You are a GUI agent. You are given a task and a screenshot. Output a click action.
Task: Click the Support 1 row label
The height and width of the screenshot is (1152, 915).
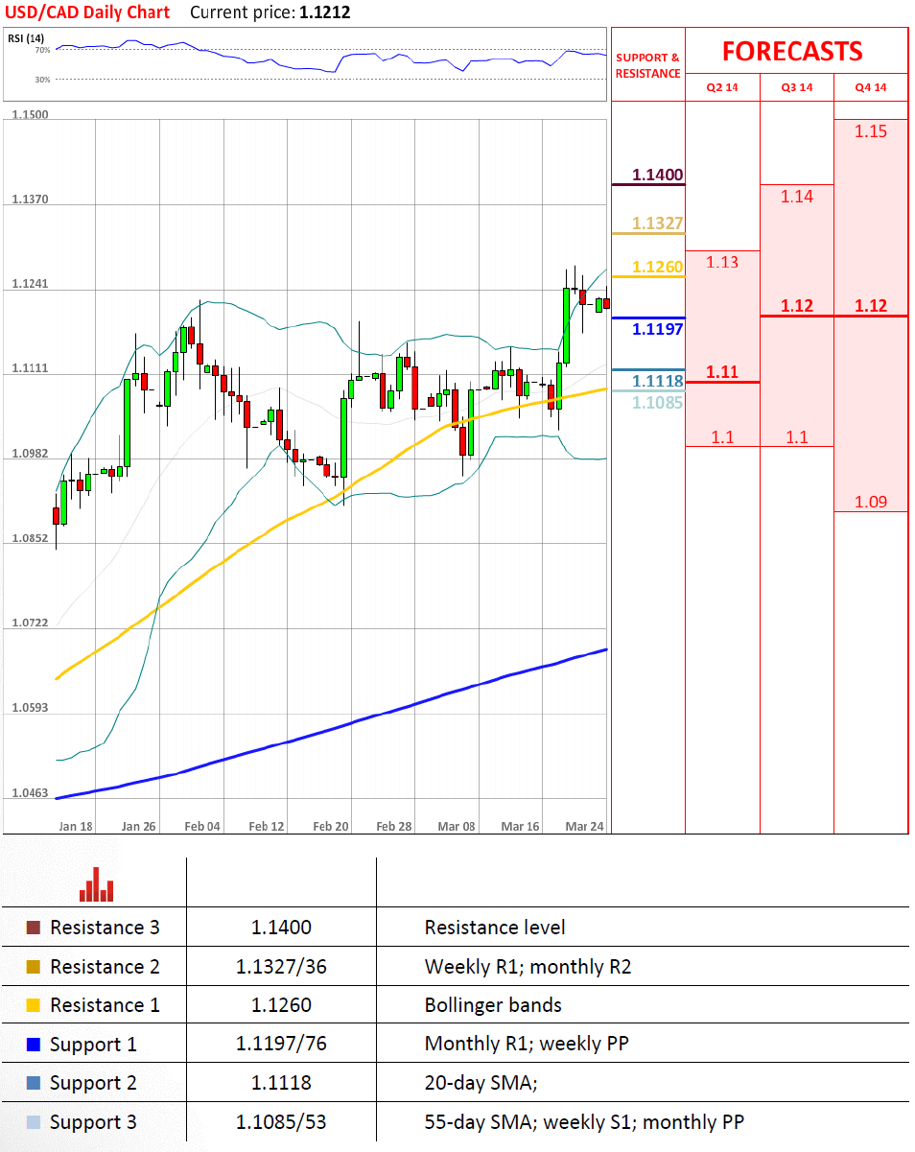93,1045
